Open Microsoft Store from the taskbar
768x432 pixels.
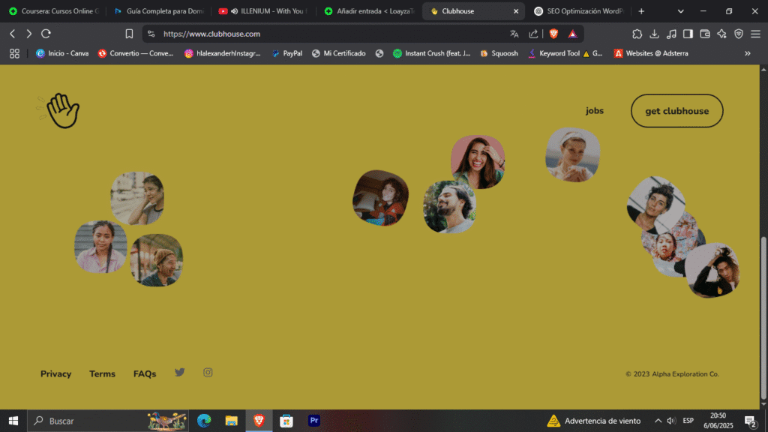(x=286, y=421)
